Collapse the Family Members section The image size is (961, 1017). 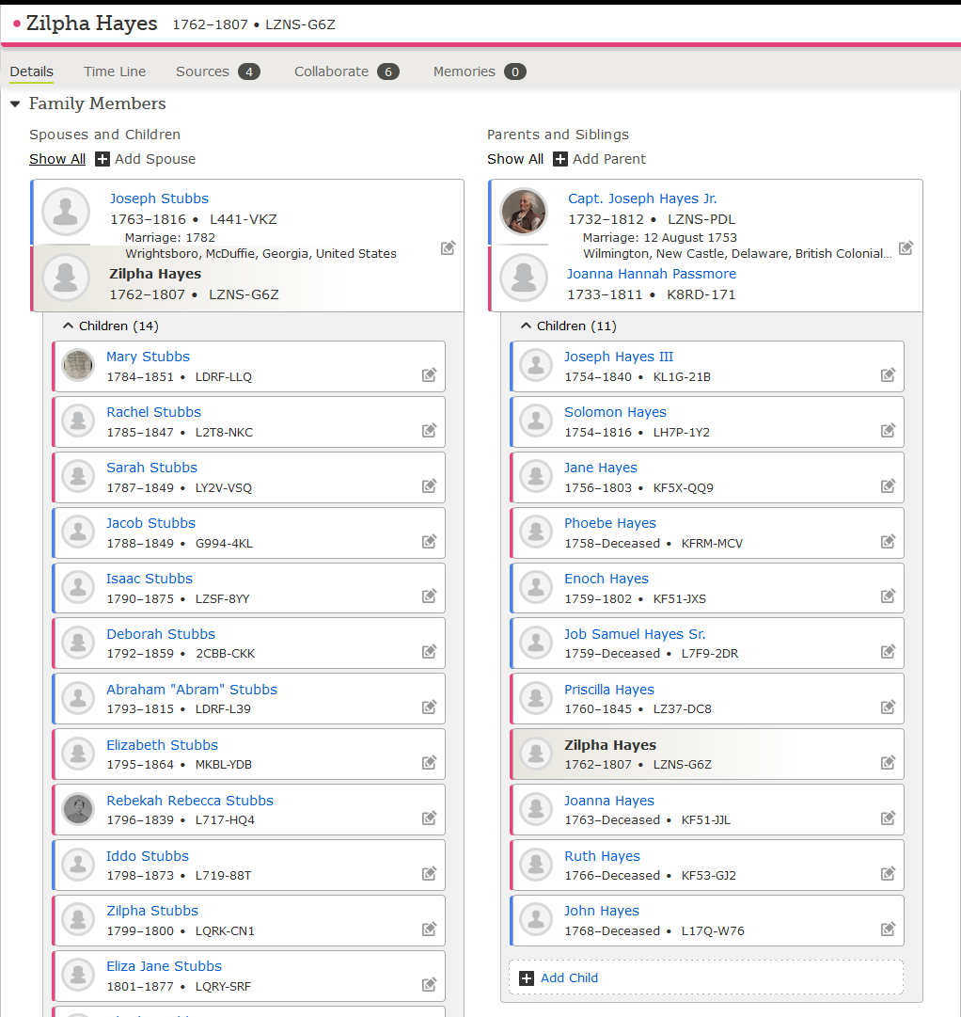pyautogui.click(x=15, y=104)
